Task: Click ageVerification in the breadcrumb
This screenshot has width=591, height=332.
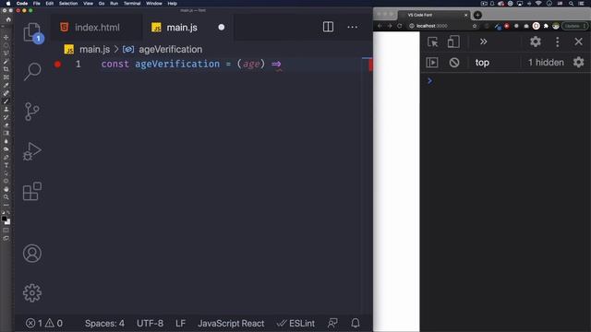Action: pyautogui.click(x=170, y=49)
